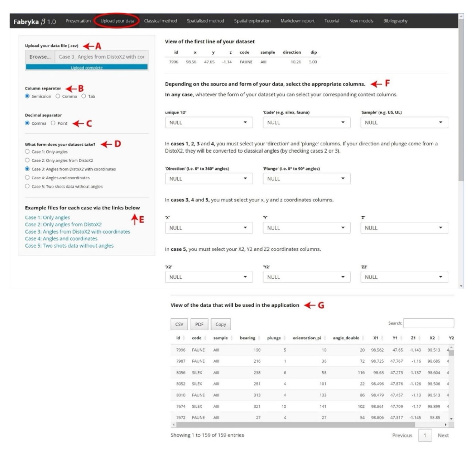Select Tab column separator

click(x=84, y=96)
